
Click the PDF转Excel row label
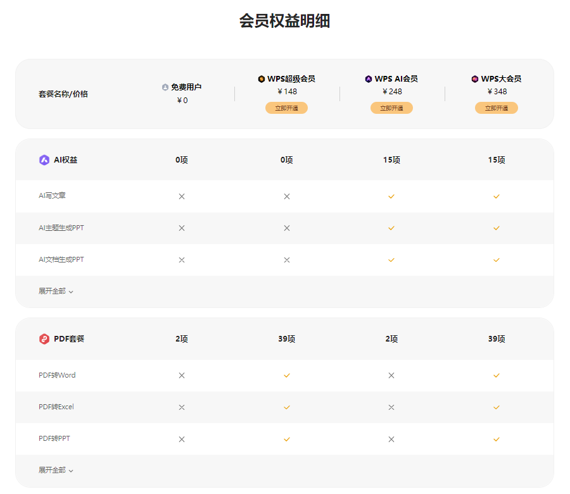click(56, 407)
